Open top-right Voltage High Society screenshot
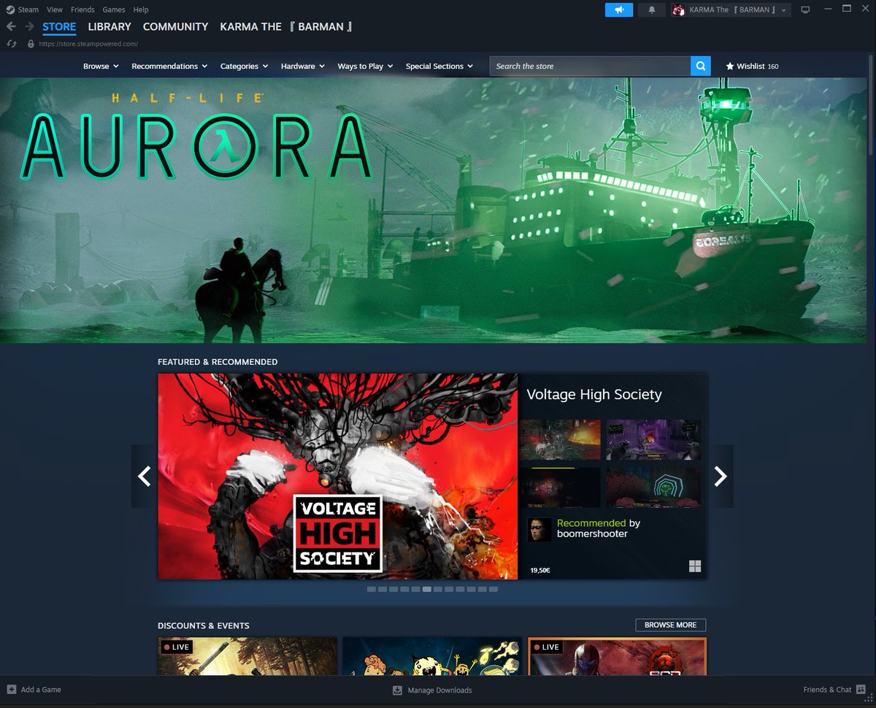The height and width of the screenshot is (708, 876). 653,439
